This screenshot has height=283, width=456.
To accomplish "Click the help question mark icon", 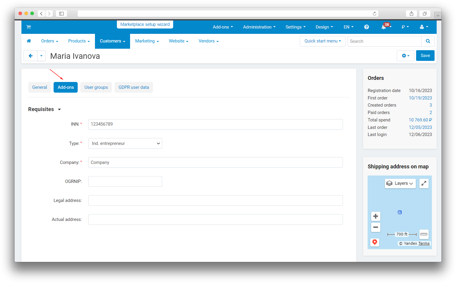I will pyautogui.click(x=366, y=27).
